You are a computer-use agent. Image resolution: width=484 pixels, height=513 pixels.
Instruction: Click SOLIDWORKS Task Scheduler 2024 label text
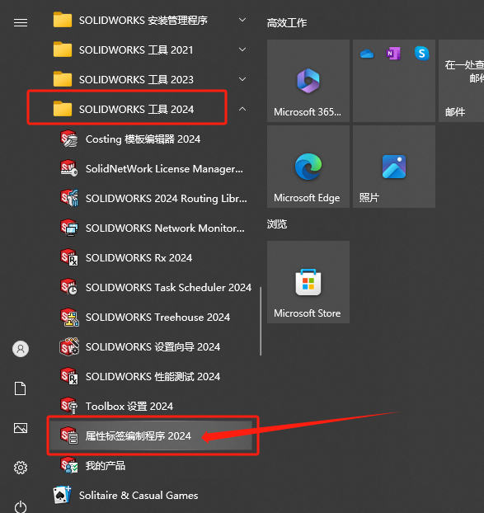coord(168,288)
